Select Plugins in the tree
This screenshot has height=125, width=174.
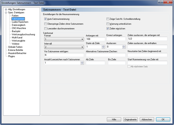pos(11,56)
